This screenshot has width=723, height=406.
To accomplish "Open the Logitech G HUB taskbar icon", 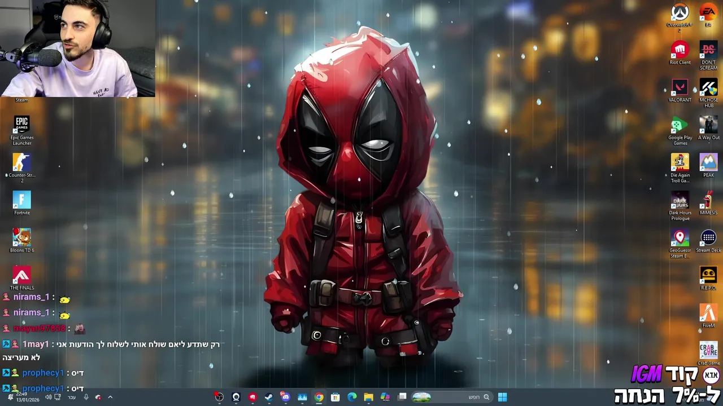I will coord(236,397).
